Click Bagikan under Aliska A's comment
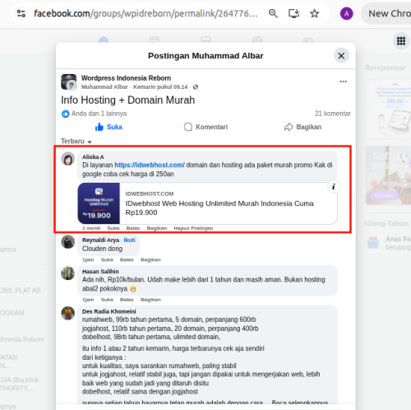The image size is (411, 410). coord(157,228)
